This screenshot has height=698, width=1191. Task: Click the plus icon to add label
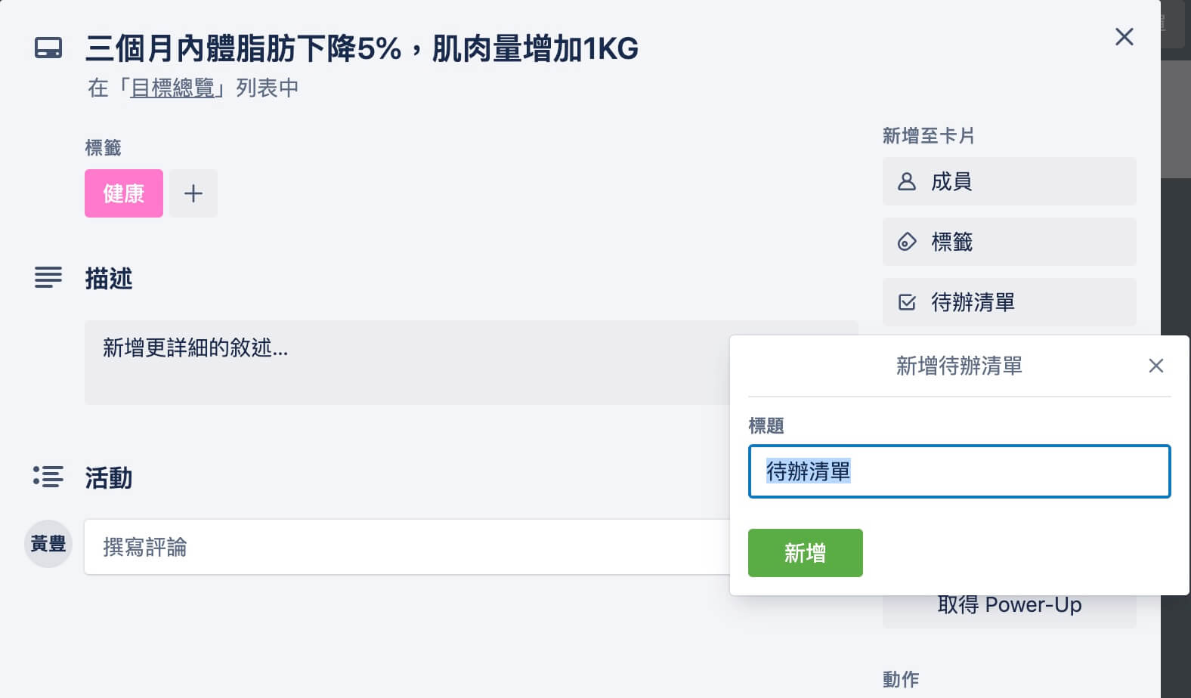[x=193, y=193]
